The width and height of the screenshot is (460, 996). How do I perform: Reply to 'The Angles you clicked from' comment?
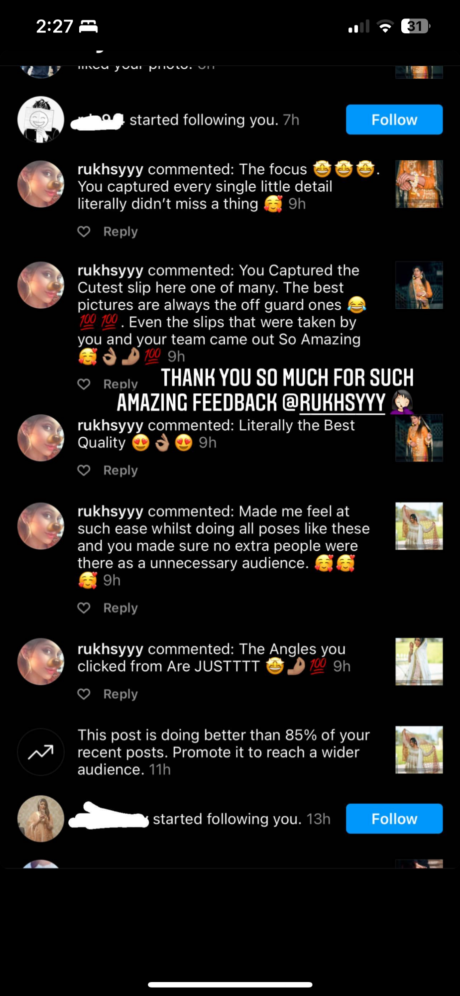click(x=120, y=694)
